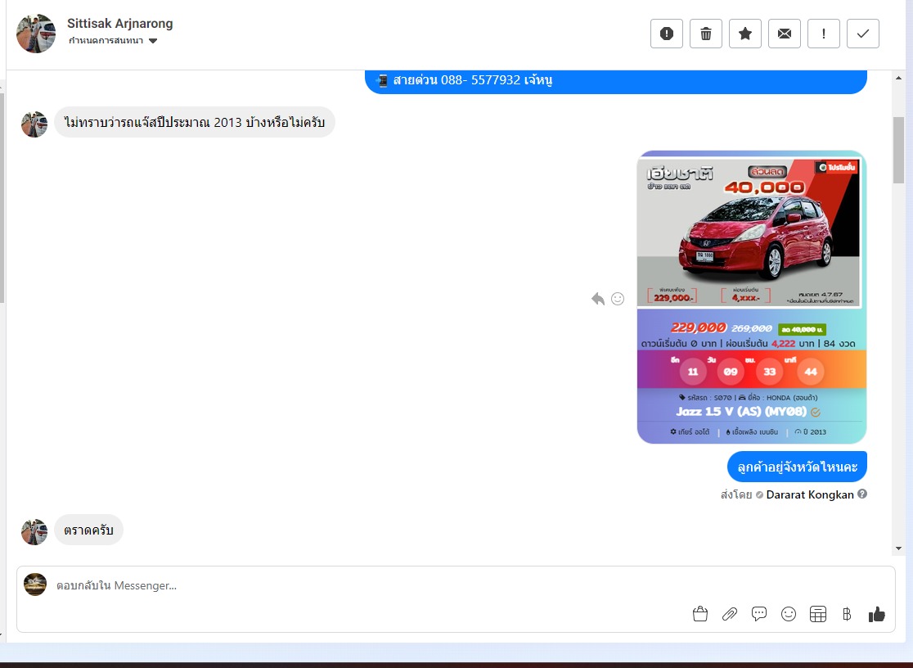Attach a file with paperclip icon
This screenshot has width=913, height=668.
(730, 614)
